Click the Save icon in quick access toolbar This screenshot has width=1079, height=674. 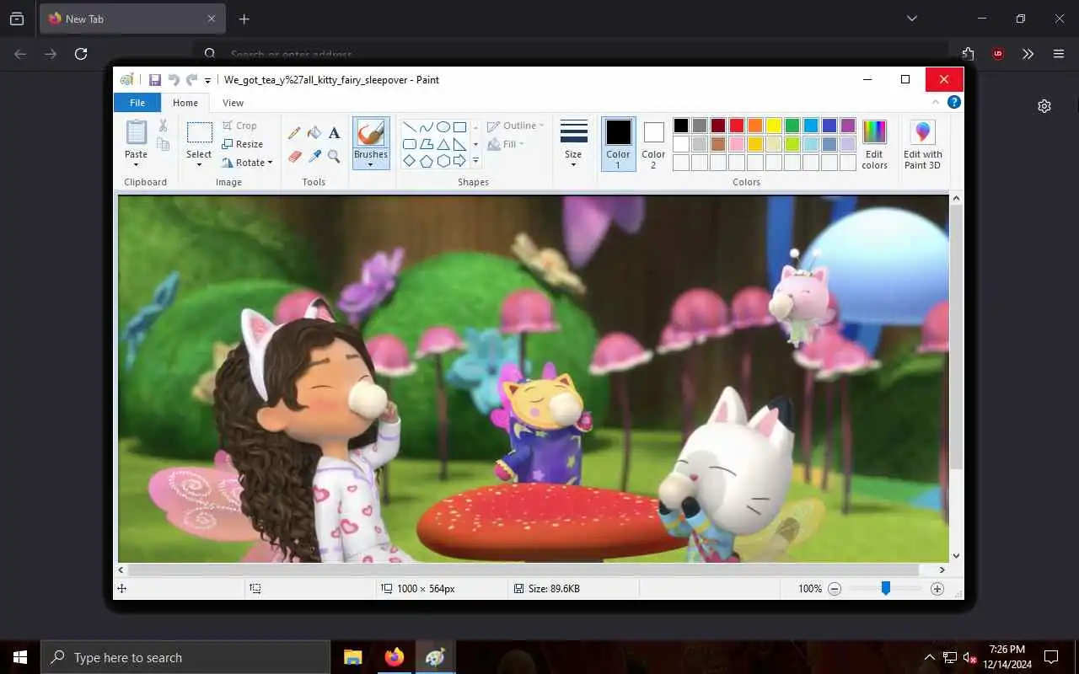pyautogui.click(x=155, y=80)
